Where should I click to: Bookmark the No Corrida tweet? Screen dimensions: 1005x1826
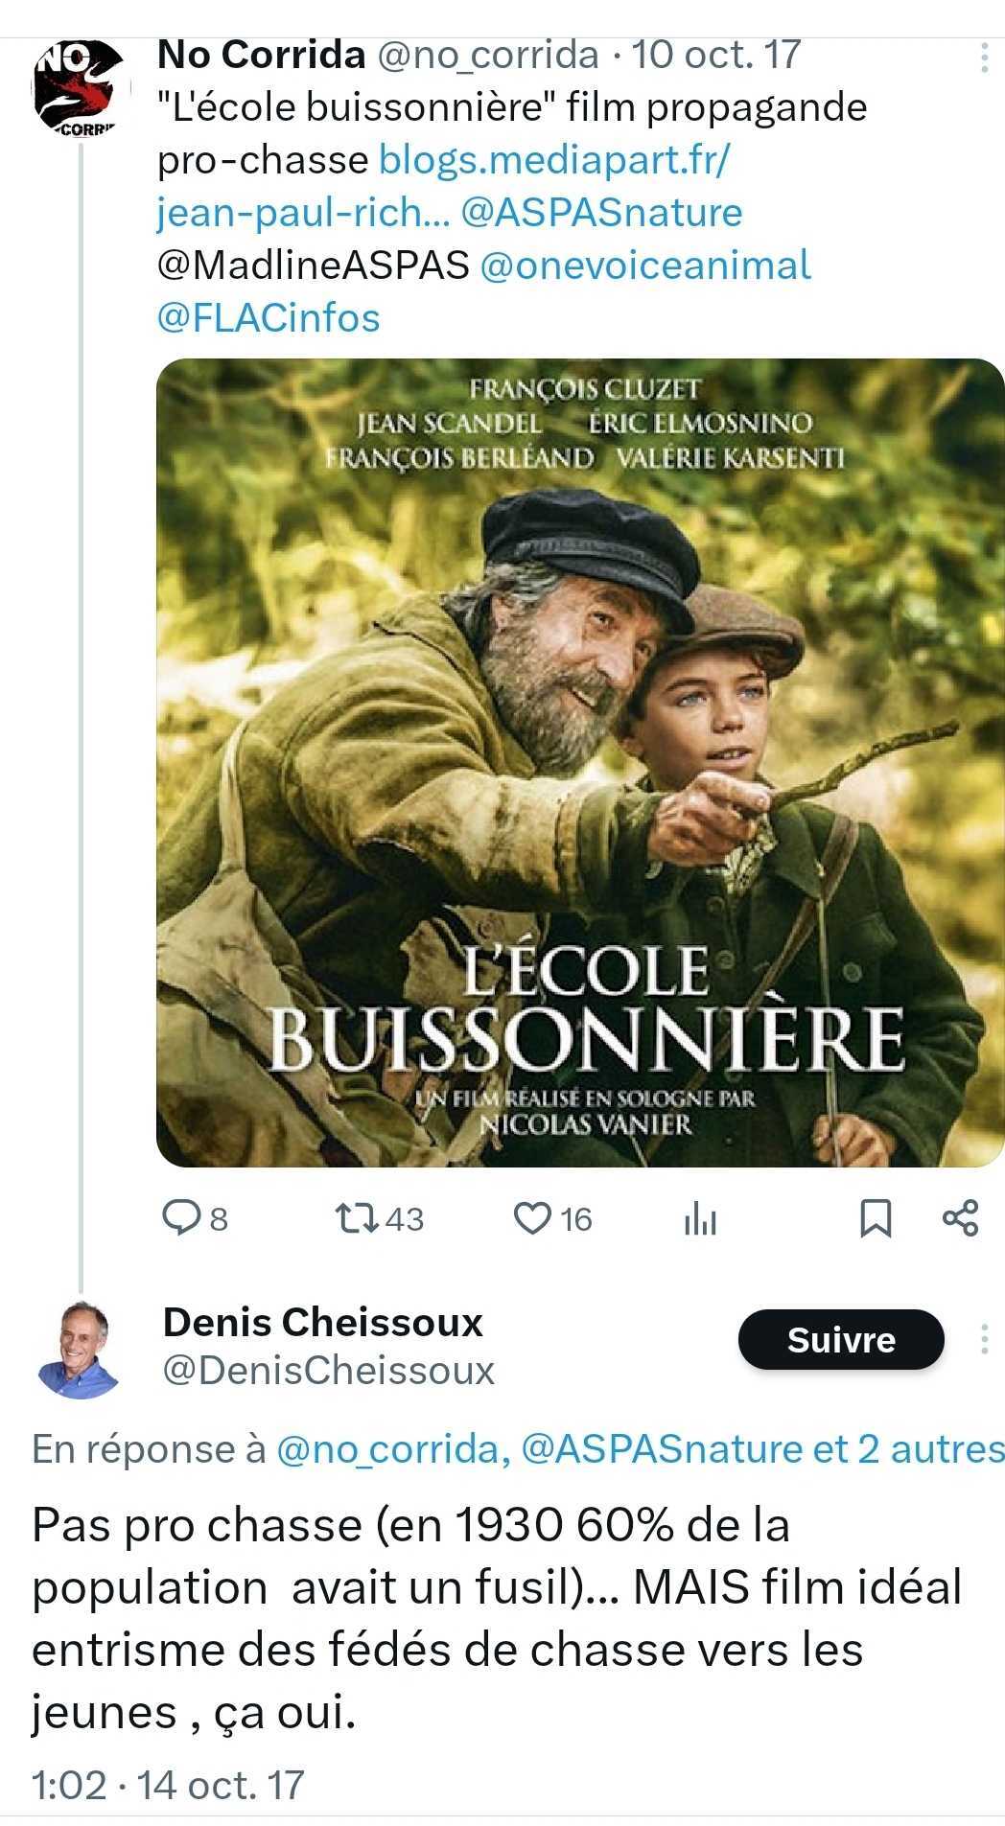point(875,1217)
